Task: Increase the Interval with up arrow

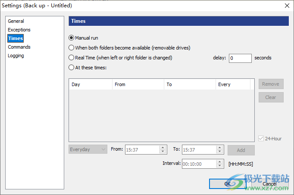Action: [x=221, y=161]
